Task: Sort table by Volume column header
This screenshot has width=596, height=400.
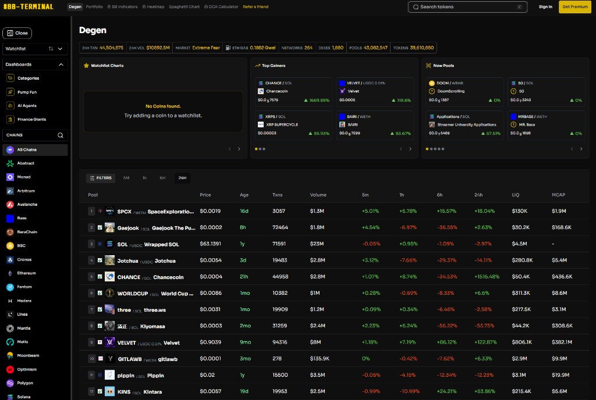Action: 318,195
